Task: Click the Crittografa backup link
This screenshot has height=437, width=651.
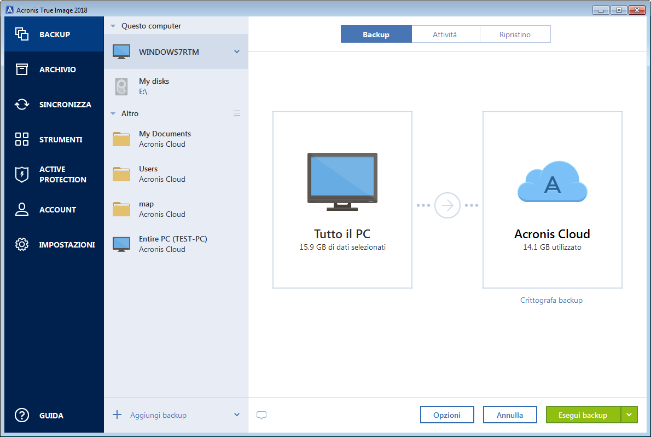Action: pyautogui.click(x=551, y=300)
